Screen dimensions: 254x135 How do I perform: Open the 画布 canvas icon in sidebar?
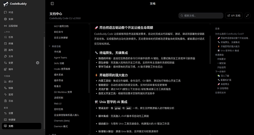[x=6, y=50]
